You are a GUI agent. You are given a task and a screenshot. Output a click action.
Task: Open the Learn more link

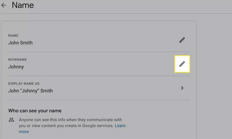(120, 126)
